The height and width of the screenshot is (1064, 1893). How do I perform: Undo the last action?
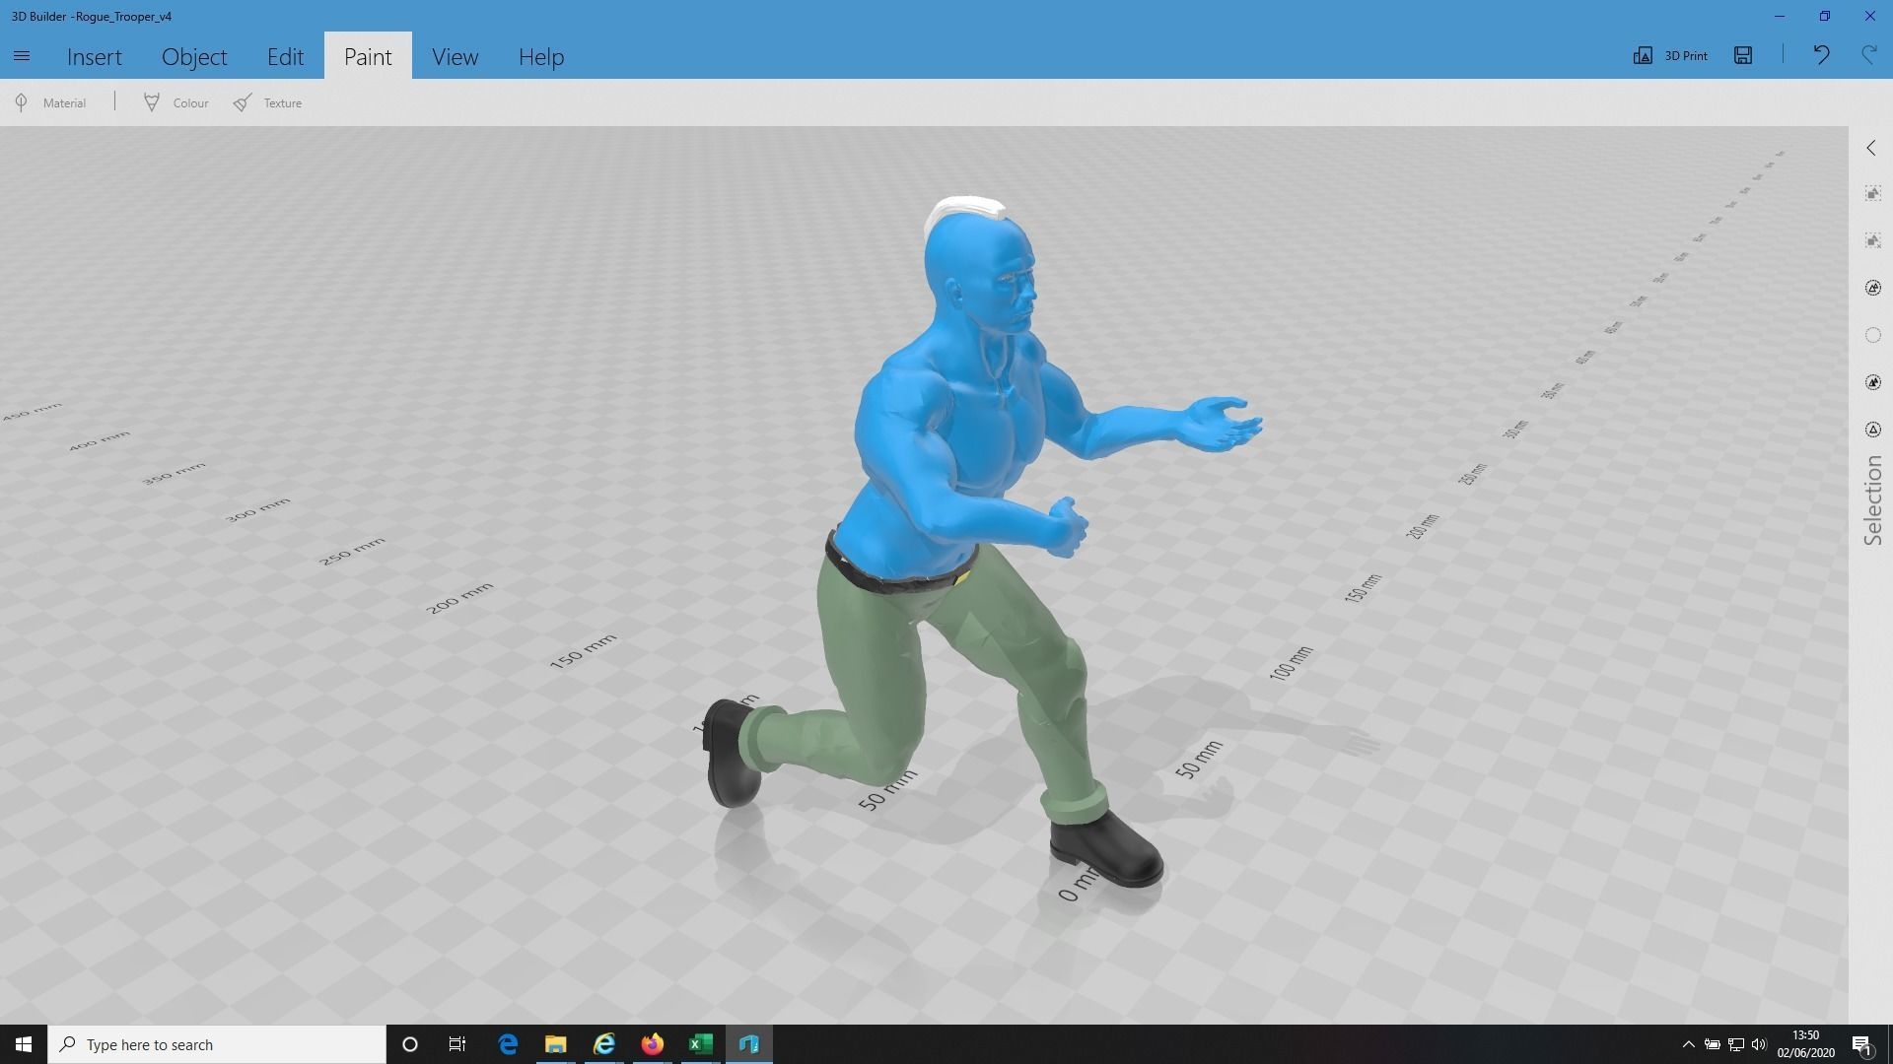tap(1821, 55)
